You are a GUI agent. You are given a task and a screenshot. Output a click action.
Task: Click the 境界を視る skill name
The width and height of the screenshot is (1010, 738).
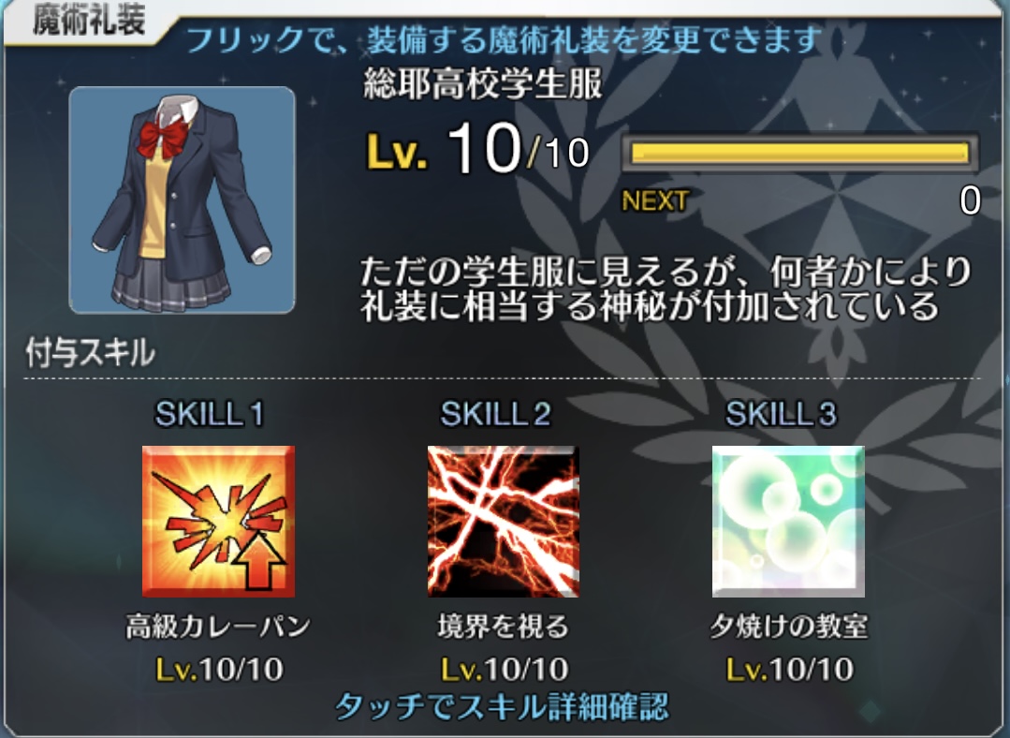tap(503, 627)
